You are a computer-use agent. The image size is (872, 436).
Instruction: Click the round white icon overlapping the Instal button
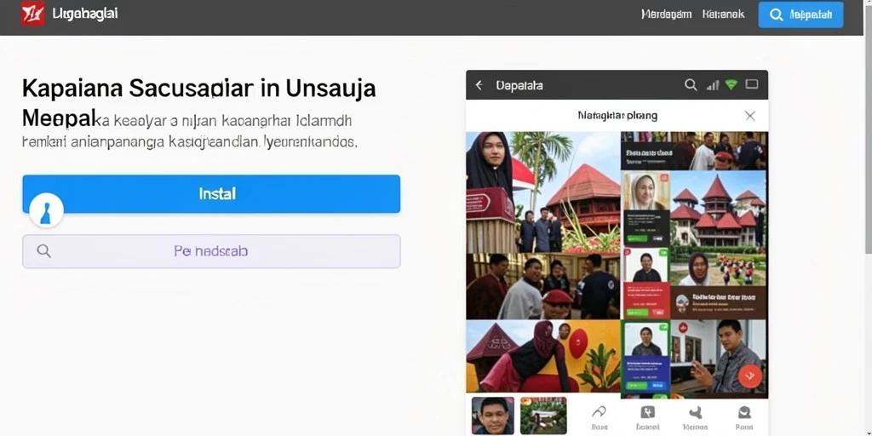(46, 210)
